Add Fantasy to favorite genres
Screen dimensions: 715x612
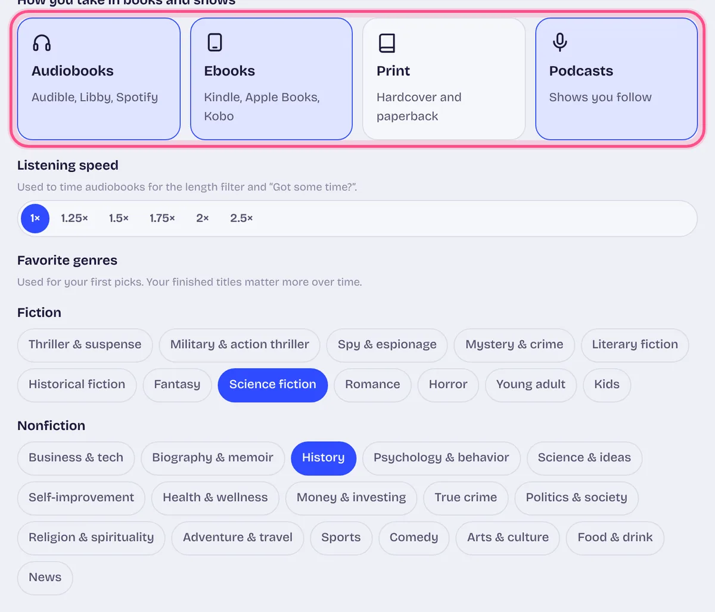[177, 385]
